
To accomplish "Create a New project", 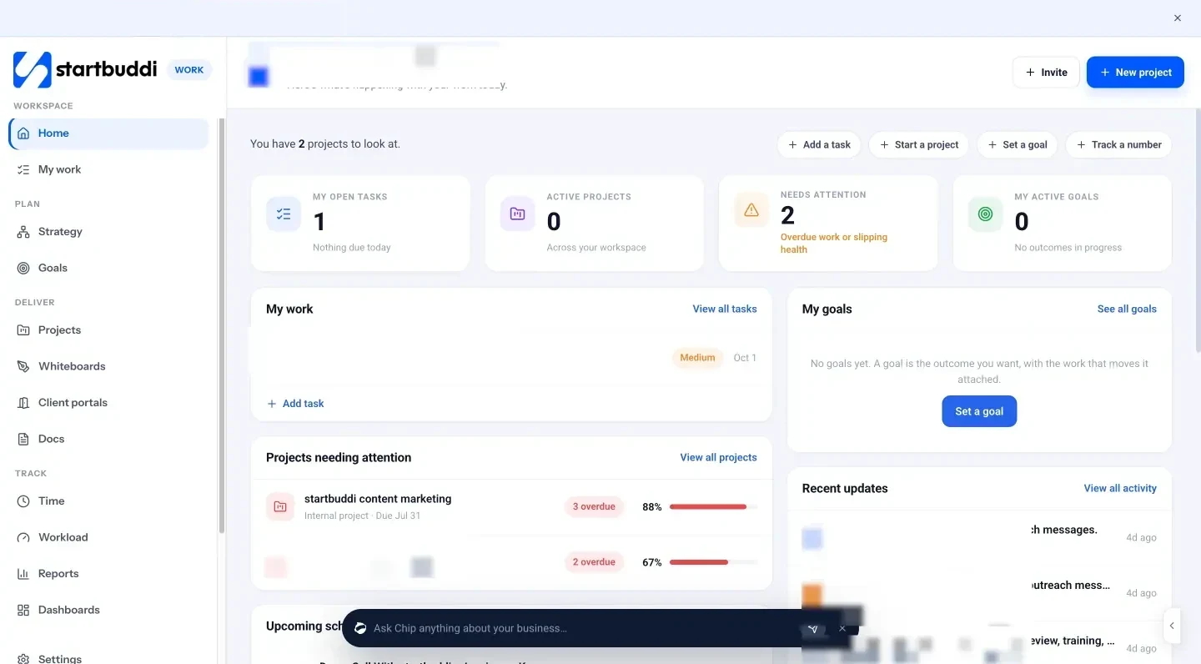I will 1135,73.
